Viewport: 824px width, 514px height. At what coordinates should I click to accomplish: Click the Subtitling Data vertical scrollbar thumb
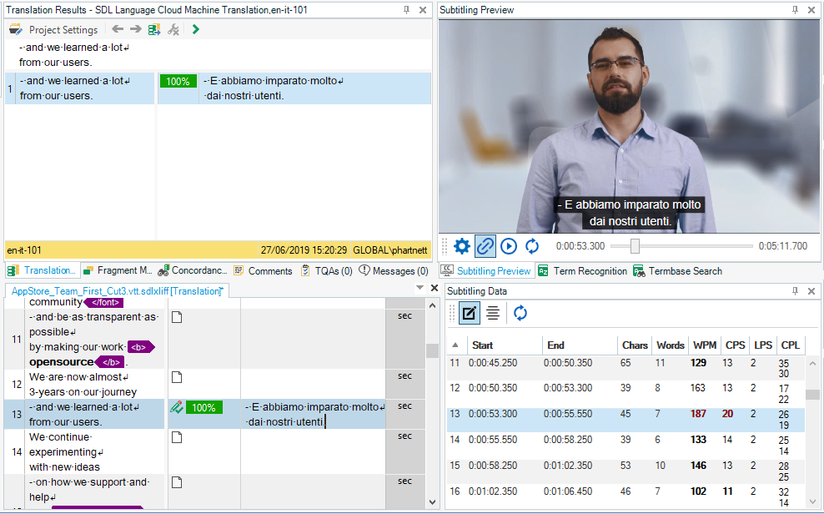[812, 394]
